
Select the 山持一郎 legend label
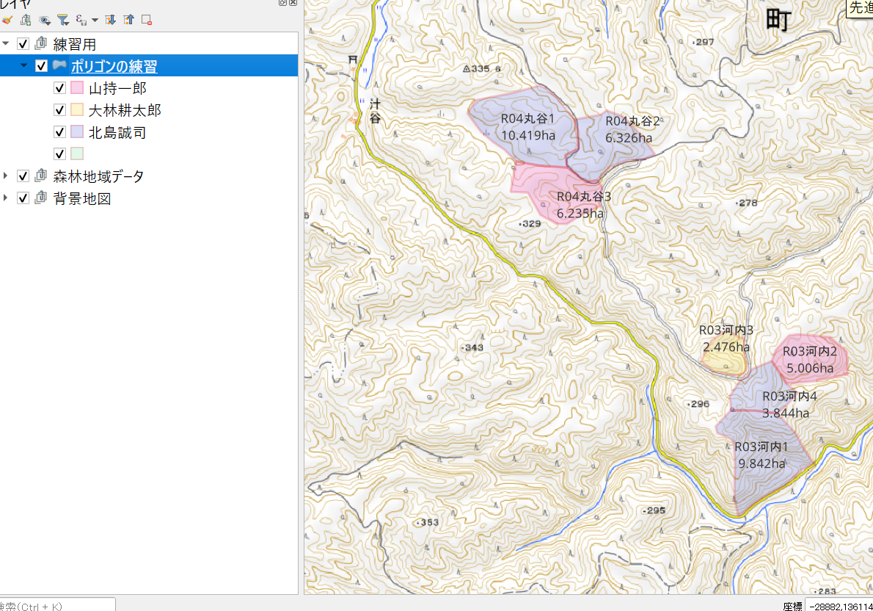tap(117, 88)
